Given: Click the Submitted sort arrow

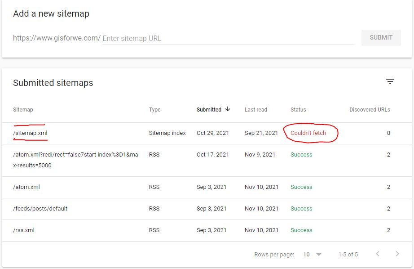Looking at the screenshot, I should point(228,109).
